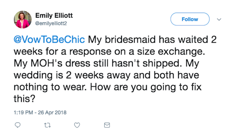Click the 26 Apr 2018 date text

coord(52,112)
